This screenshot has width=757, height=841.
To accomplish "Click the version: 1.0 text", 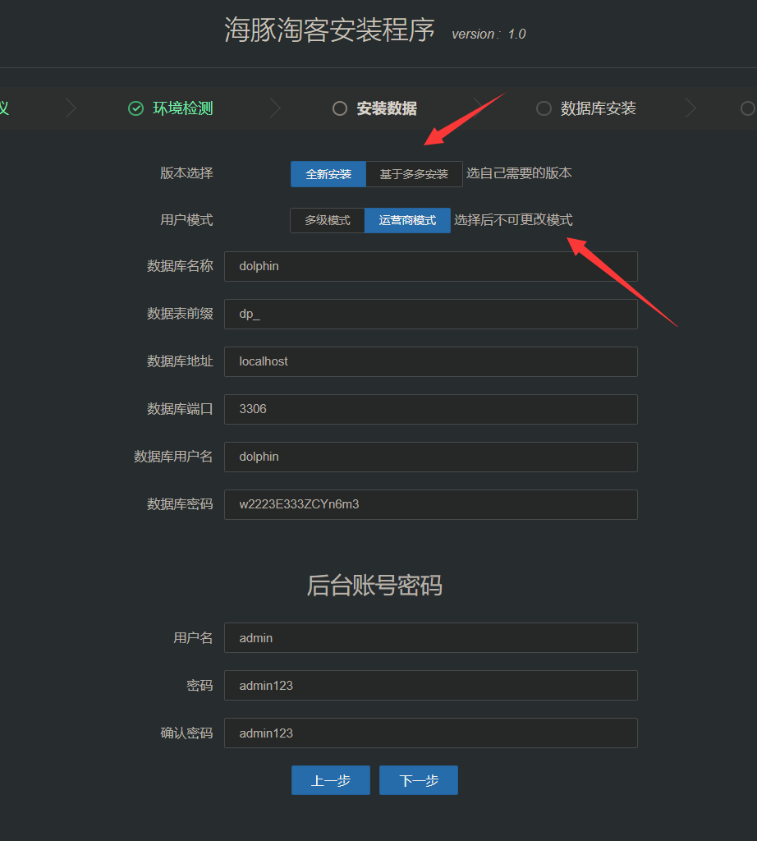I will coord(489,34).
